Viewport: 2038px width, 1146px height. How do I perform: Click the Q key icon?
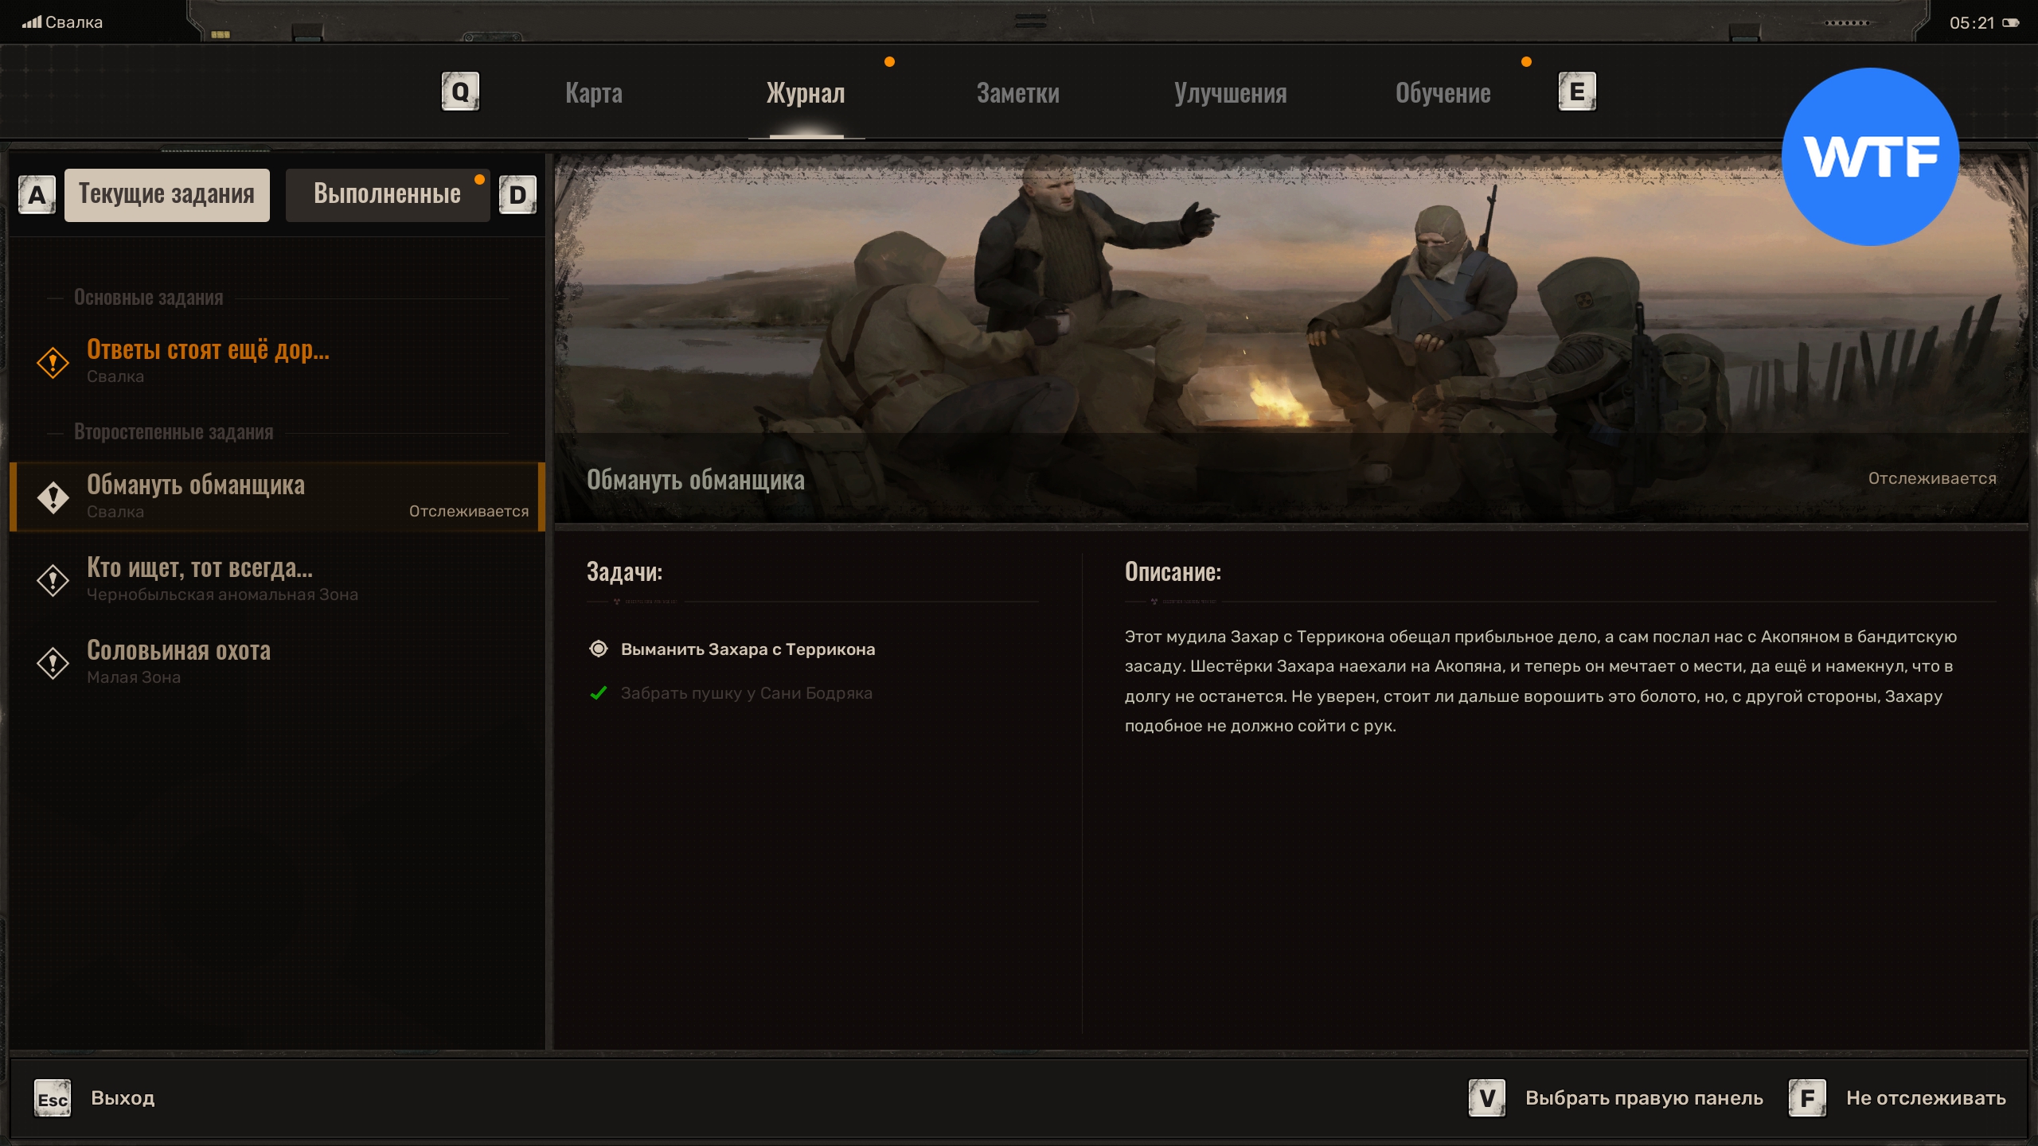pyautogui.click(x=460, y=92)
